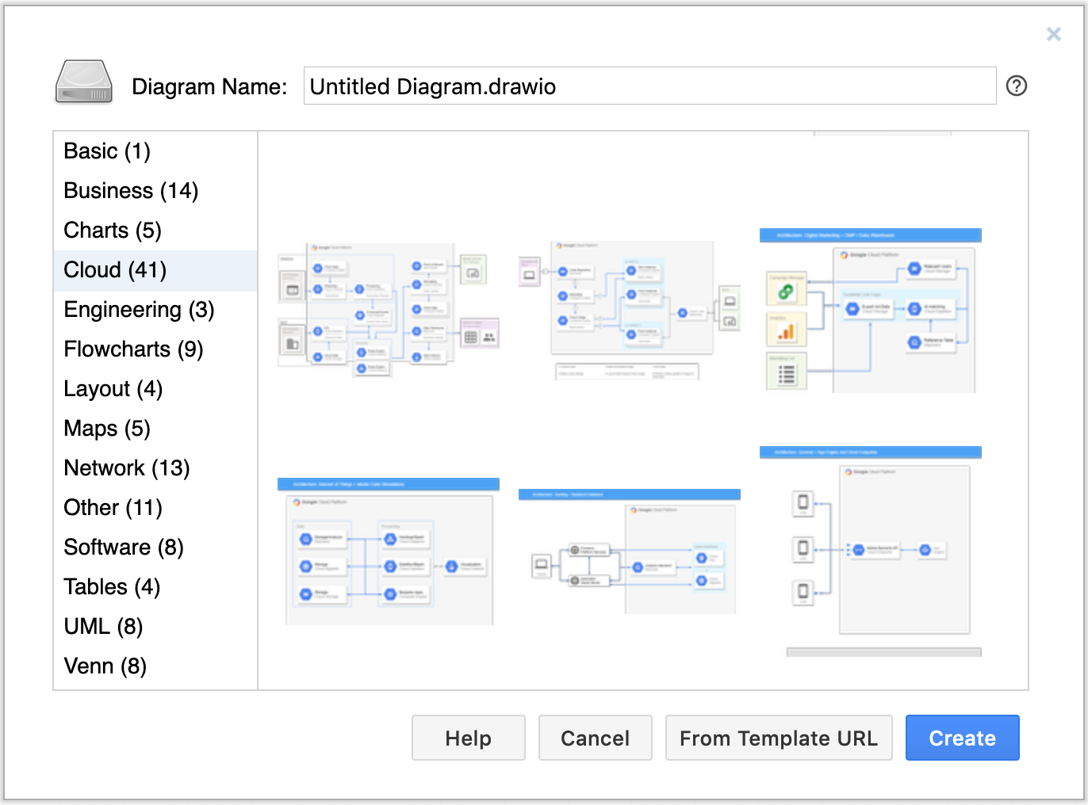Select the Software (8) category
The image size is (1088, 805).
[x=155, y=547]
